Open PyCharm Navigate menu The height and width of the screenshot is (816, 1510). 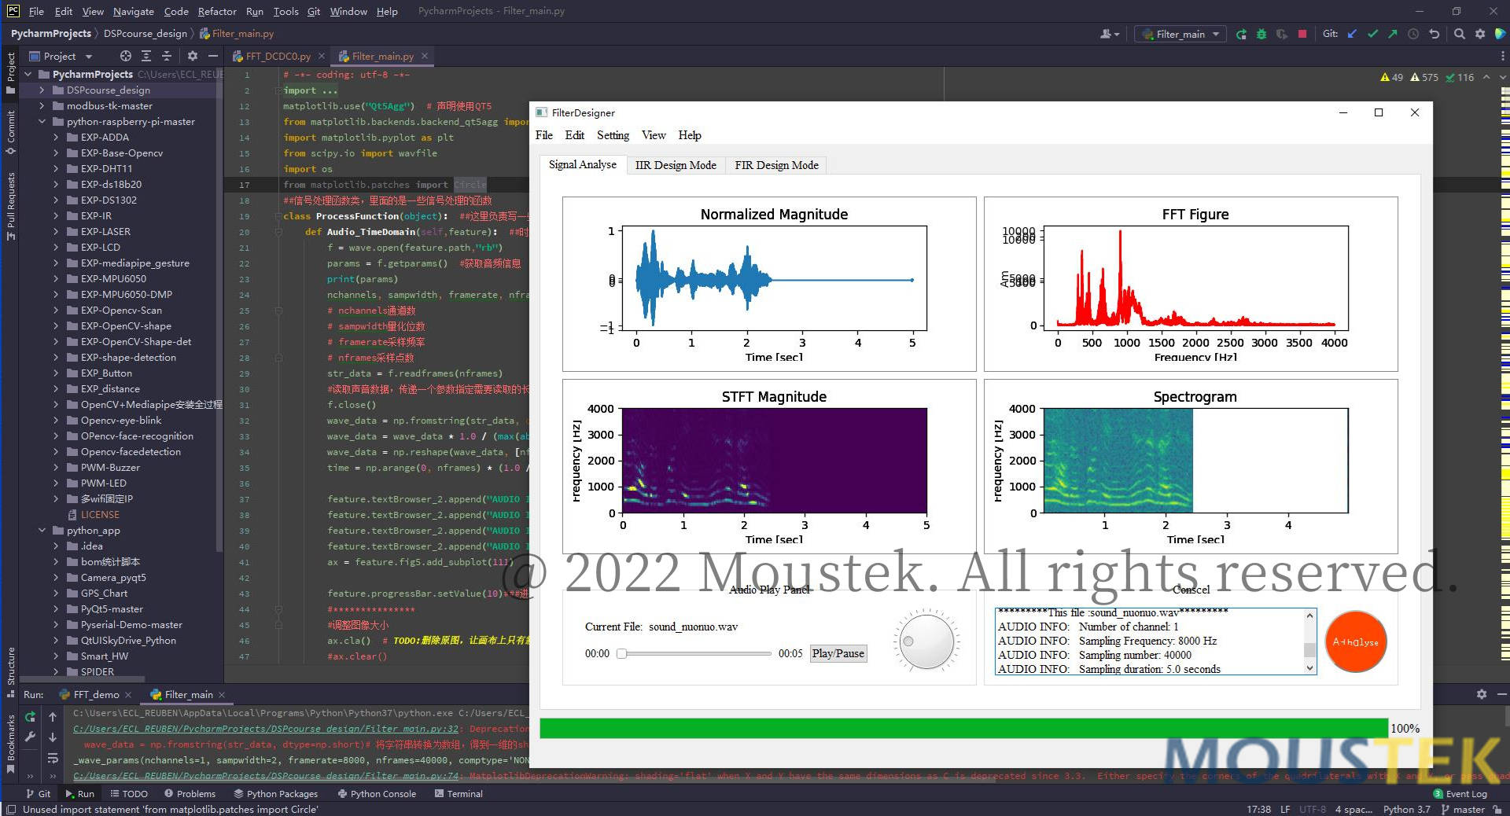[134, 11]
